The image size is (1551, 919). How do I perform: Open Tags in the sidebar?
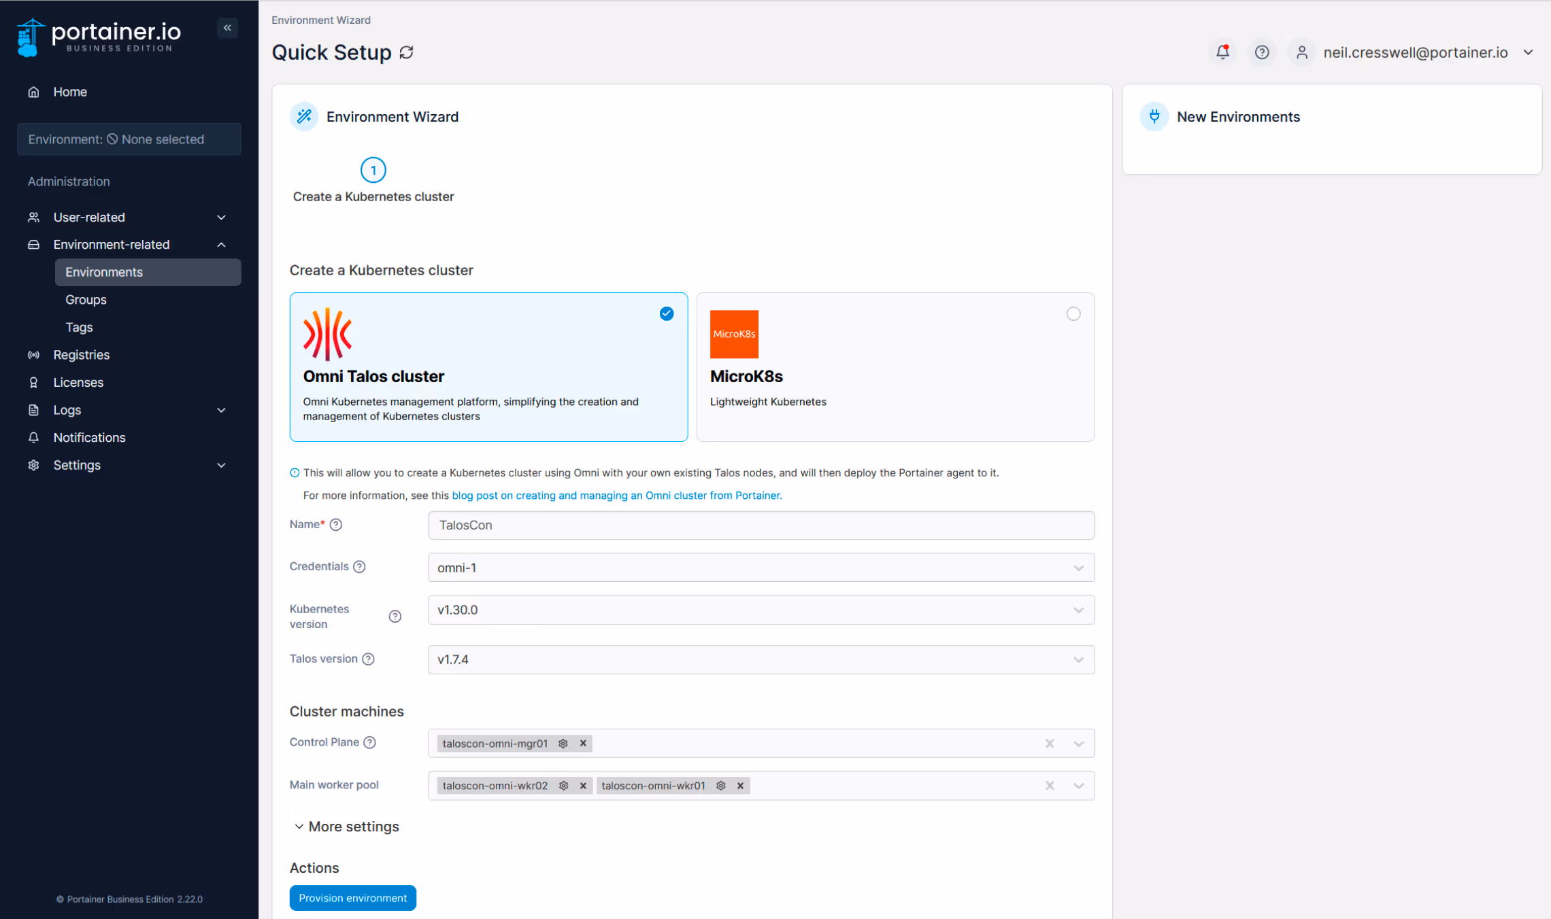(79, 327)
